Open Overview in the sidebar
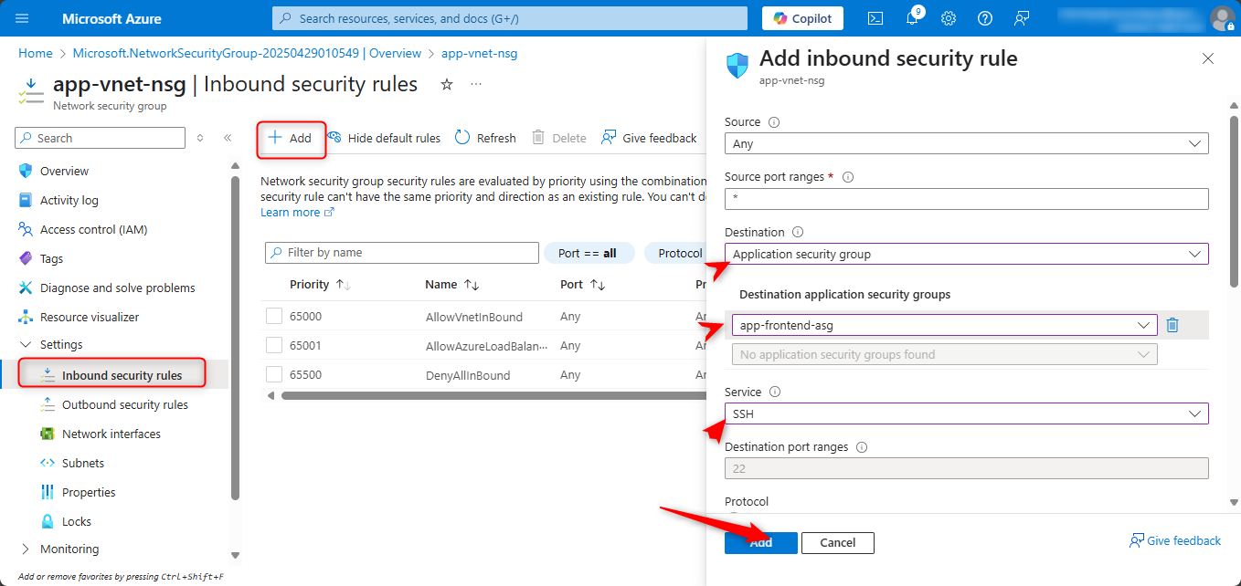The height and width of the screenshot is (586, 1241). 64,171
